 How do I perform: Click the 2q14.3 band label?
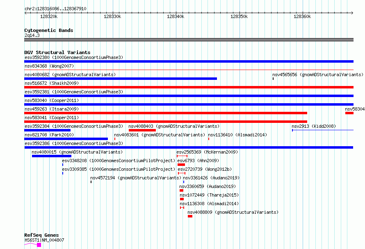pos(32,35)
